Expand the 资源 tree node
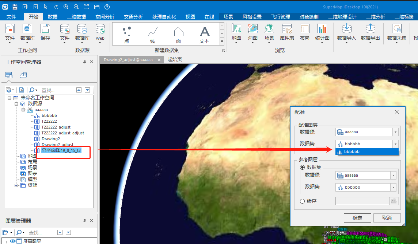Image resolution: width=418 pixels, height=244 pixels. [x=16, y=185]
